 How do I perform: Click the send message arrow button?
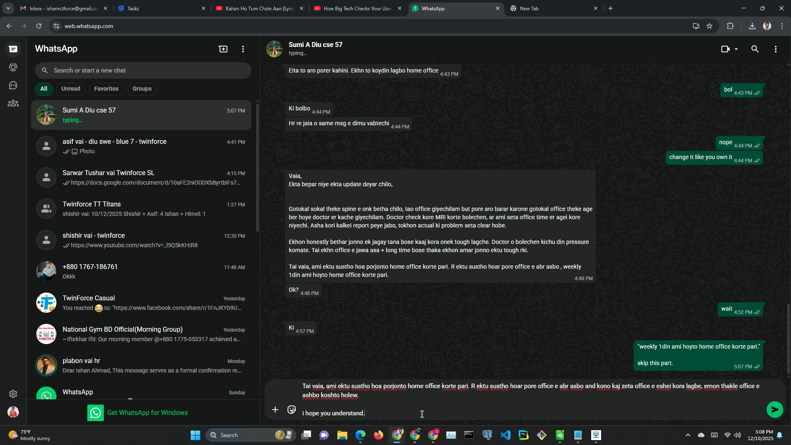pos(775,410)
